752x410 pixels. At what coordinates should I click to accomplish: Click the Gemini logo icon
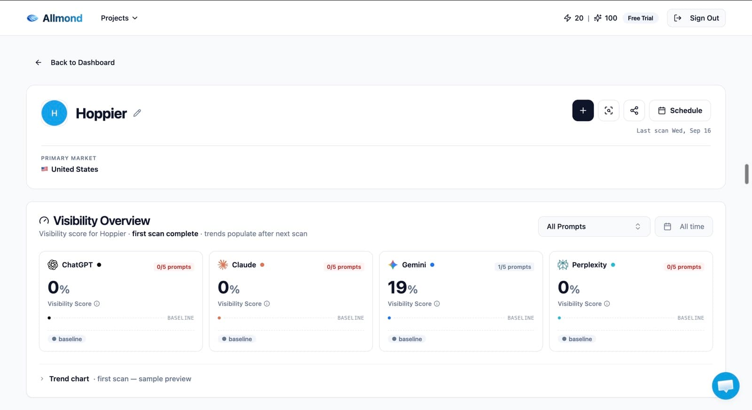(393, 265)
